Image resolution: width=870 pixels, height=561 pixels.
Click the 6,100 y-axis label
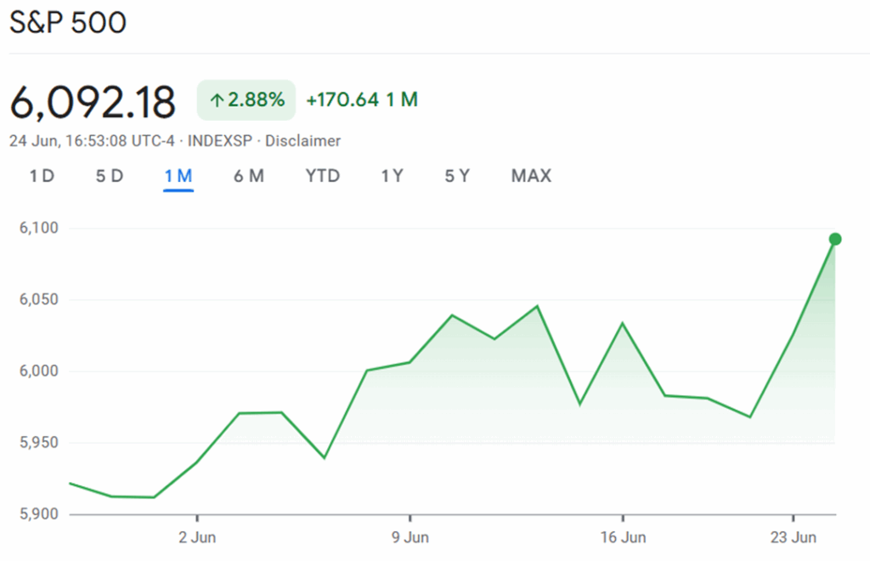[39, 228]
